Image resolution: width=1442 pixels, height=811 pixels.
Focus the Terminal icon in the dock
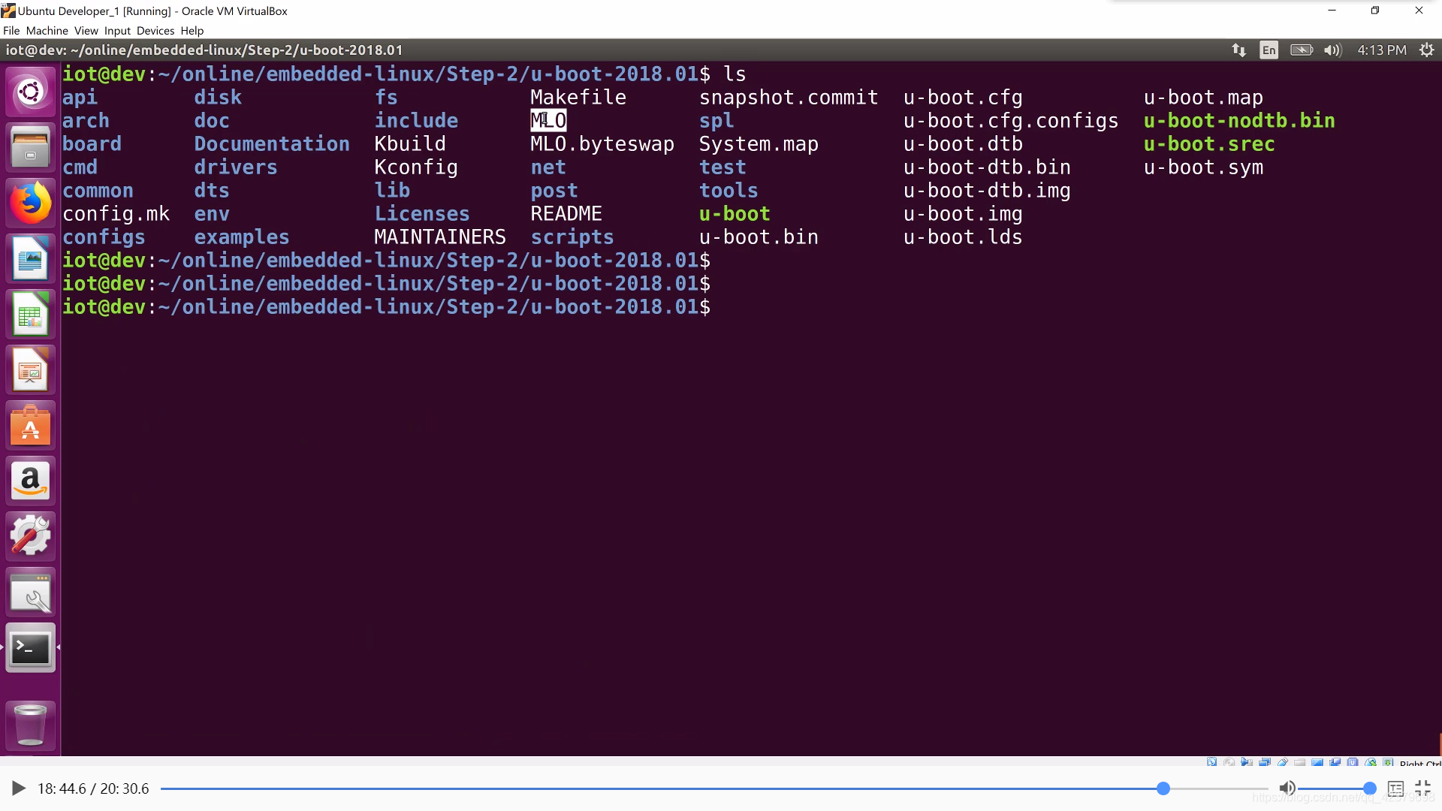[x=30, y=647]
